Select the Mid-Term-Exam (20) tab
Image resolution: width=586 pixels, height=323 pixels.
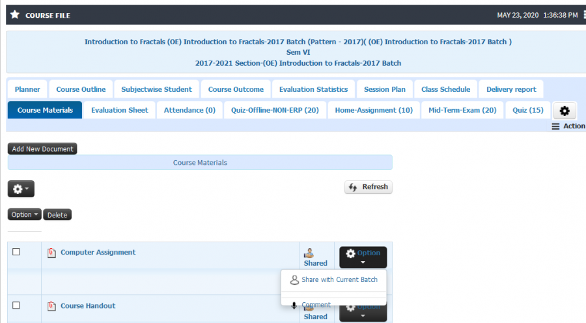(x=462, y=110)
